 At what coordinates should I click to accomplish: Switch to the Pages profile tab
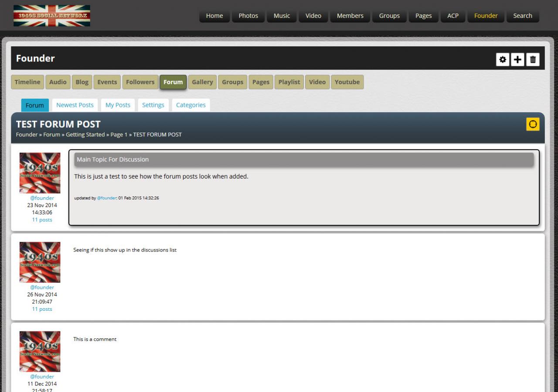point(261,82)
